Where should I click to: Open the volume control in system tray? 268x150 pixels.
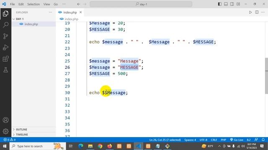click(243, 146)
